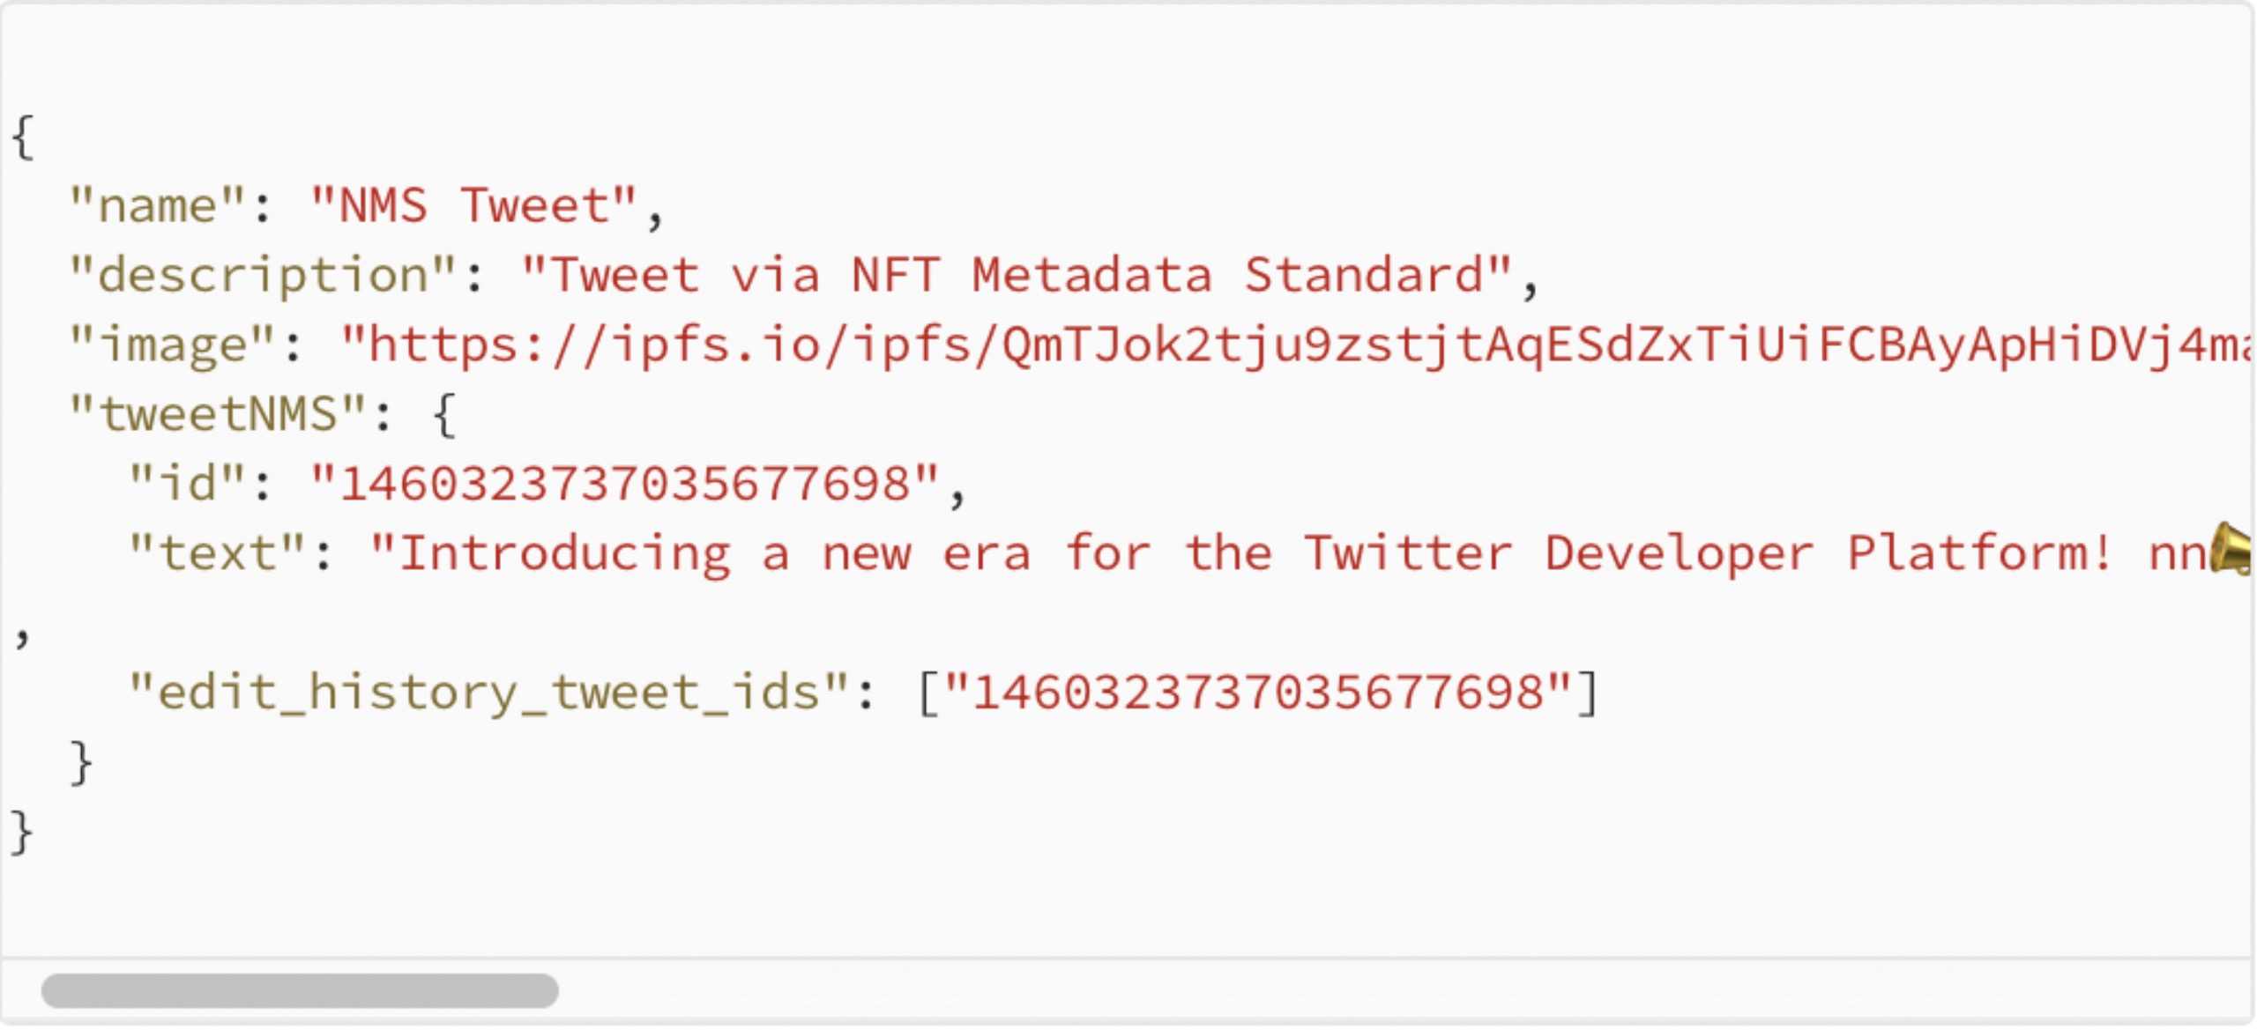
Task: Click the "name" key in the JSON
Action: (x=157, y=206)
